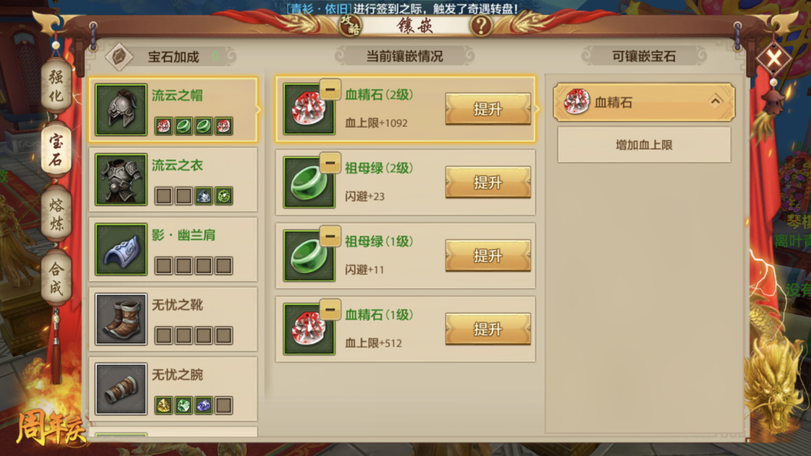
Task: Select the 无忧之靴 boots icon
Action: (x=121, y=319)
